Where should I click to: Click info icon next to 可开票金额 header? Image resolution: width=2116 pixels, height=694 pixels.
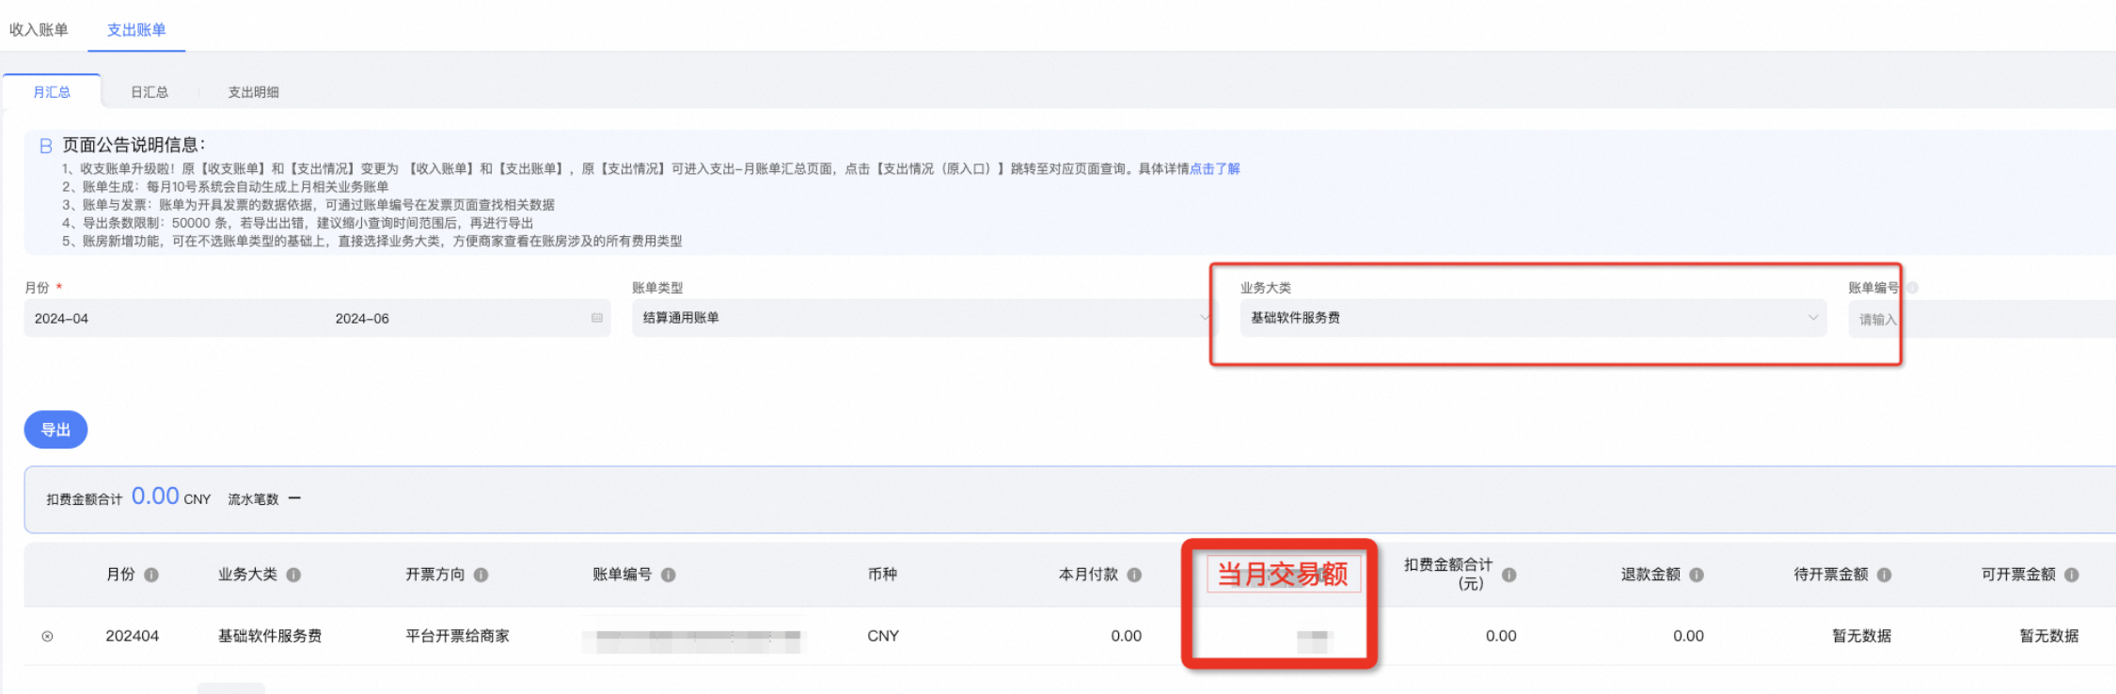coord(2072,575)
